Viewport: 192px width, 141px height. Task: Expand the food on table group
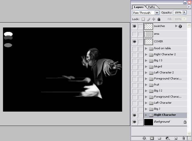pyautogui.click(x=146, y=48)
